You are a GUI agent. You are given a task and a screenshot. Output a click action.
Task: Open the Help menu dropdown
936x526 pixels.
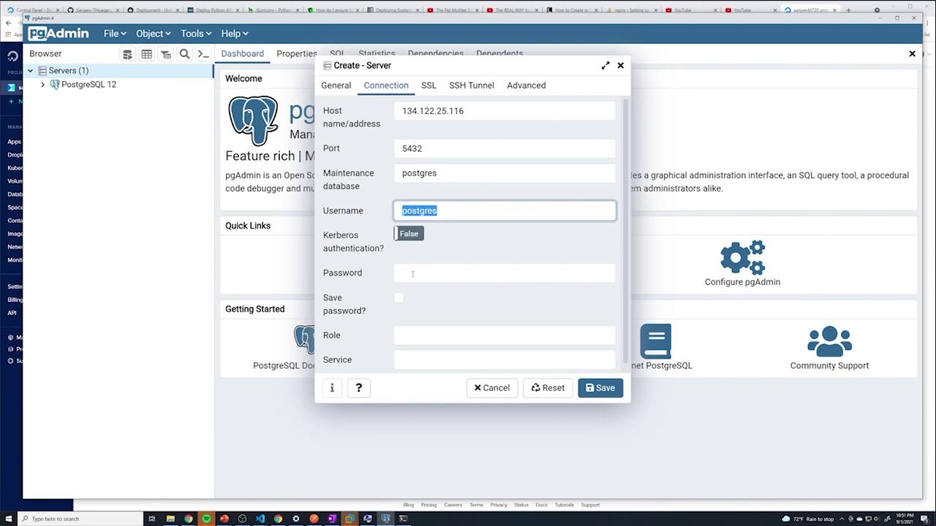[x=235, y=34]
